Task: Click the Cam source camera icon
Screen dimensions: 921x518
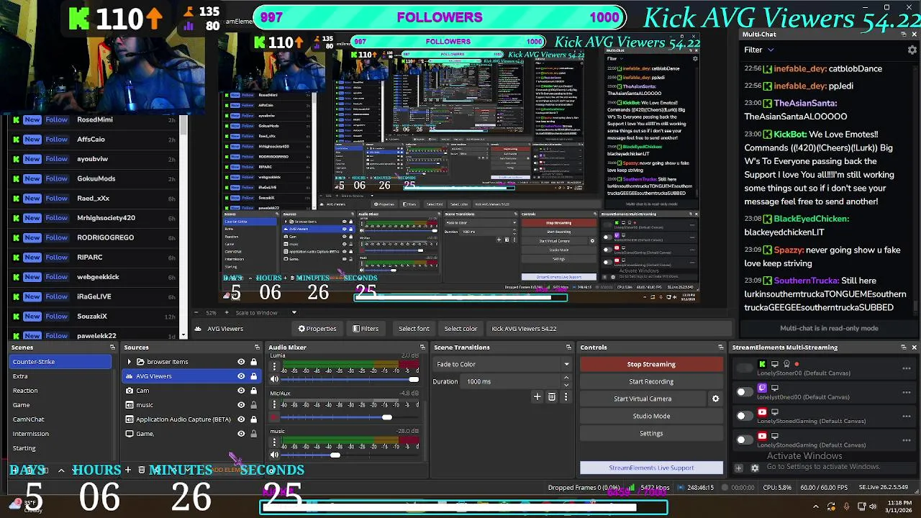Action: [130, 391]
